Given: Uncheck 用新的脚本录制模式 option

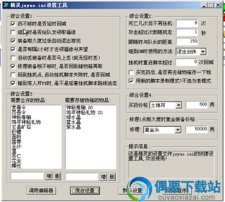Looking at the screenshot, I should point(131,81).
